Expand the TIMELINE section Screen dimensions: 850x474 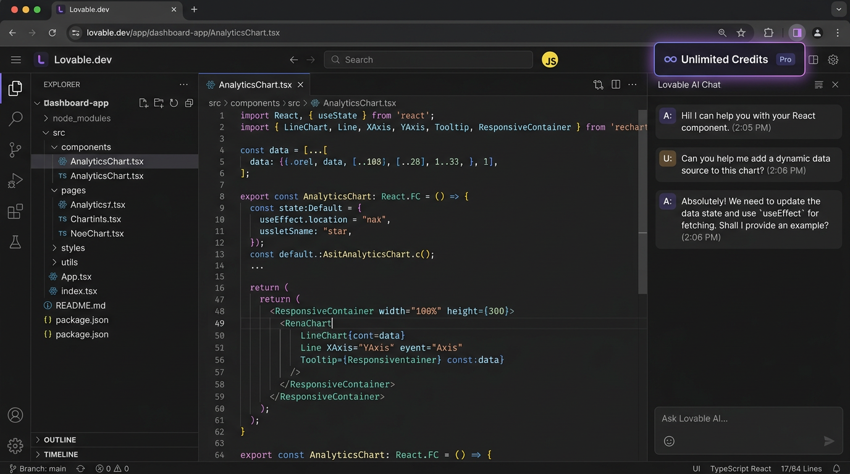(114, 454)
